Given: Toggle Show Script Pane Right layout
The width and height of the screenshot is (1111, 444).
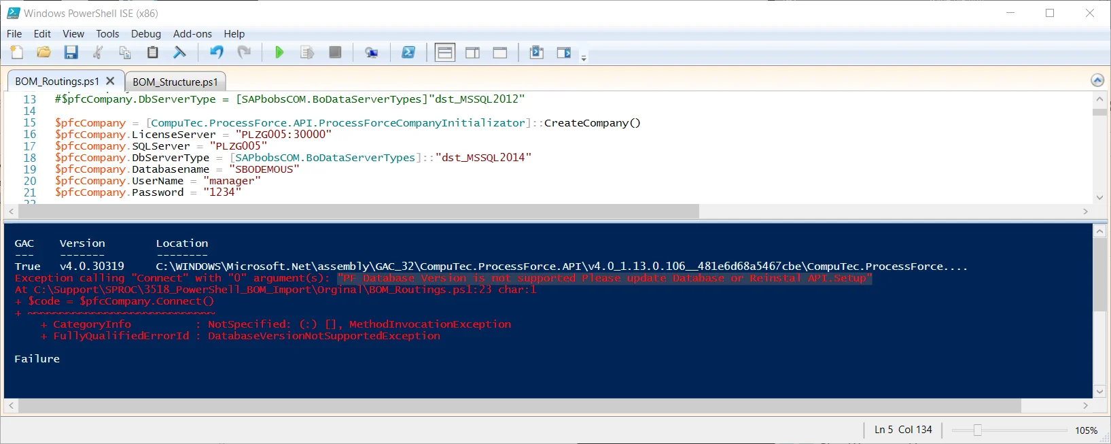Looking at the screenshot, I should [472, 52].
